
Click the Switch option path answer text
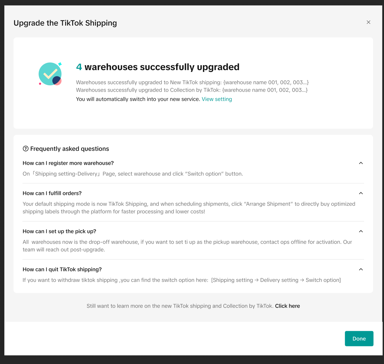coord(182,280)
